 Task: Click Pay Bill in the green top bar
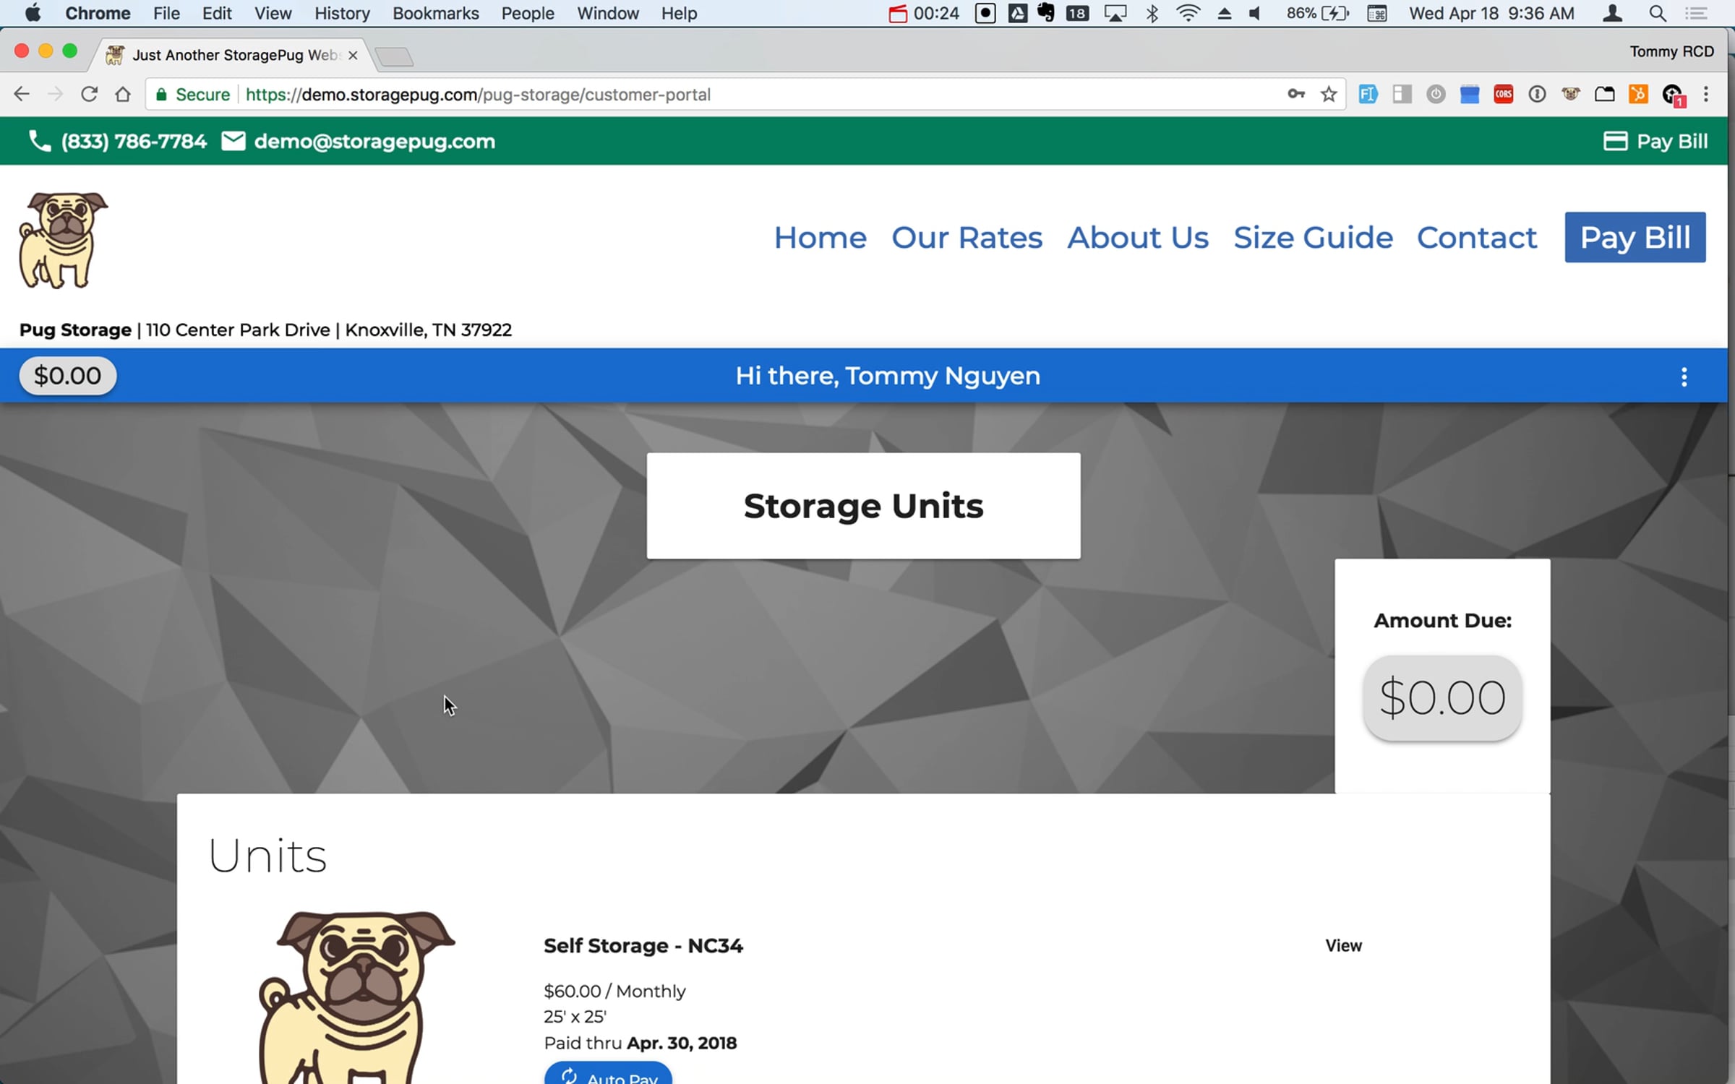1655,141
